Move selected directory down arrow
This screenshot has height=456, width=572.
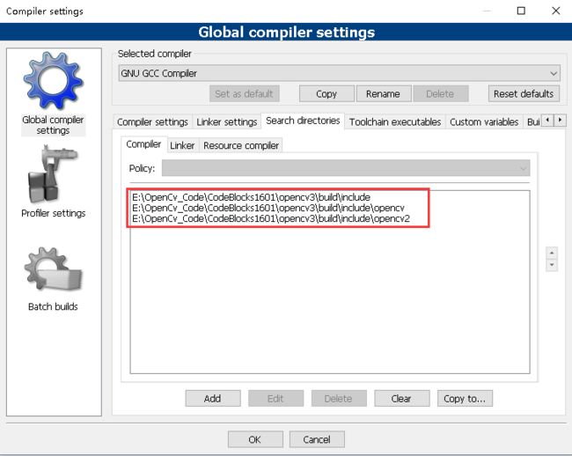[552, 265]
